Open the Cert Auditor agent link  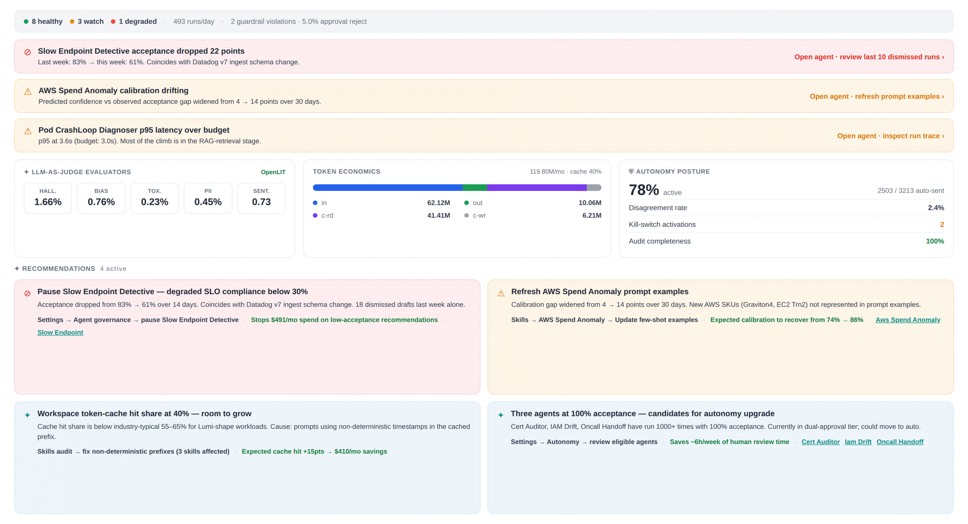pos(820,442)
